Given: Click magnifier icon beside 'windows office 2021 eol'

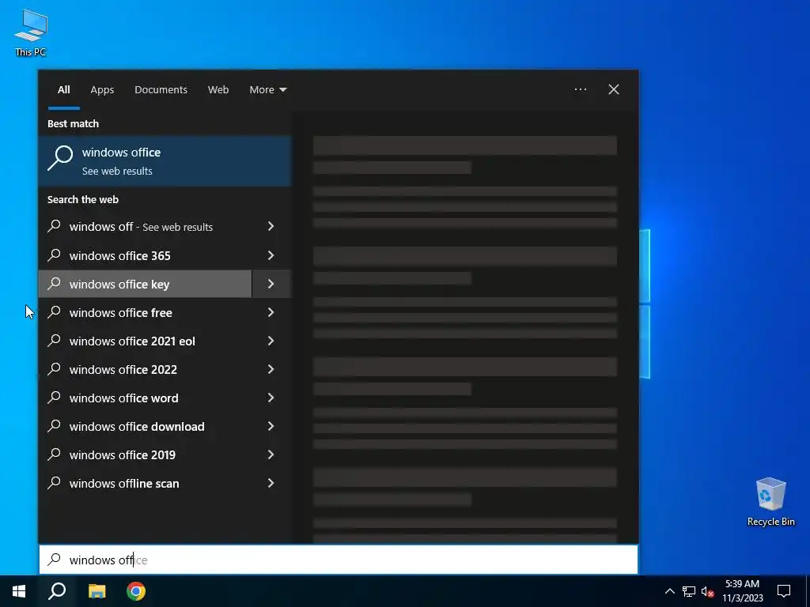Looking at the screenshot, I should (55, 340).
